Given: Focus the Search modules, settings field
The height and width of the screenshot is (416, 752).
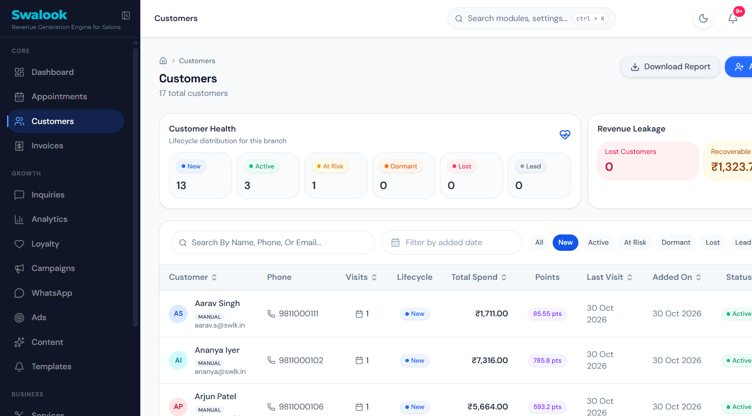Looking at the screenshot, I should point(531,18).
